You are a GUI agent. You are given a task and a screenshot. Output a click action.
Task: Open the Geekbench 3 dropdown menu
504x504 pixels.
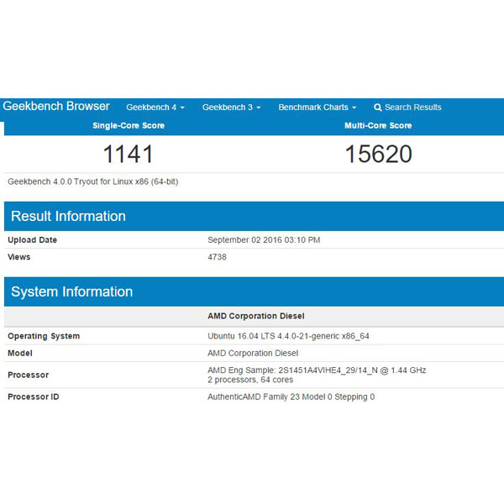point(231,107)
